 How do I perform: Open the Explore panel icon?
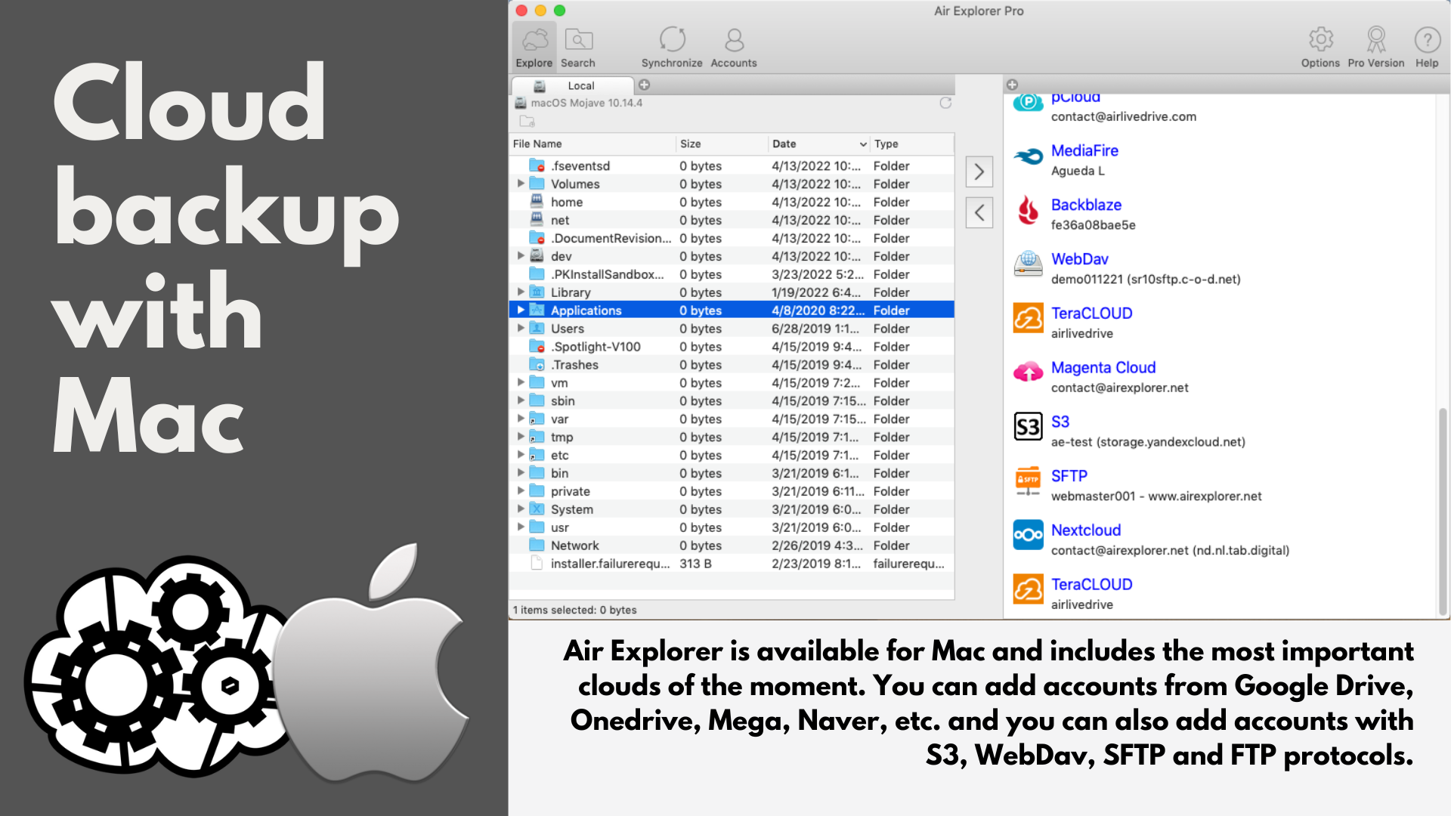(x=534, y=42)
